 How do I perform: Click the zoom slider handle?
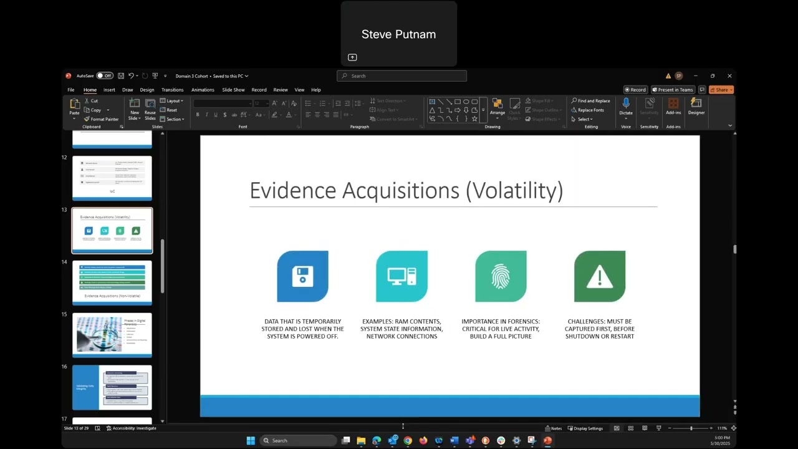(x=691, y=428)
